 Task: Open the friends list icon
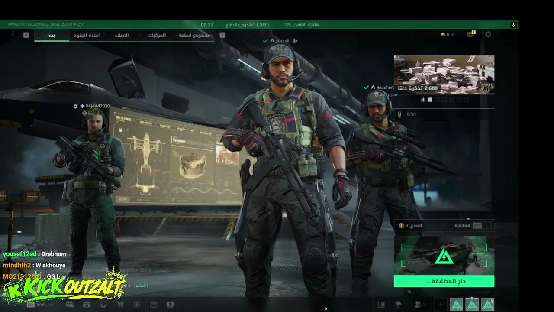click(418, 305)
